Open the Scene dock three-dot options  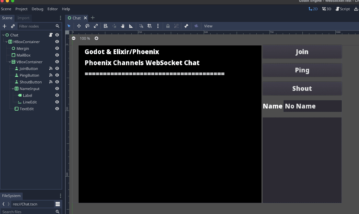pos(60,18)
